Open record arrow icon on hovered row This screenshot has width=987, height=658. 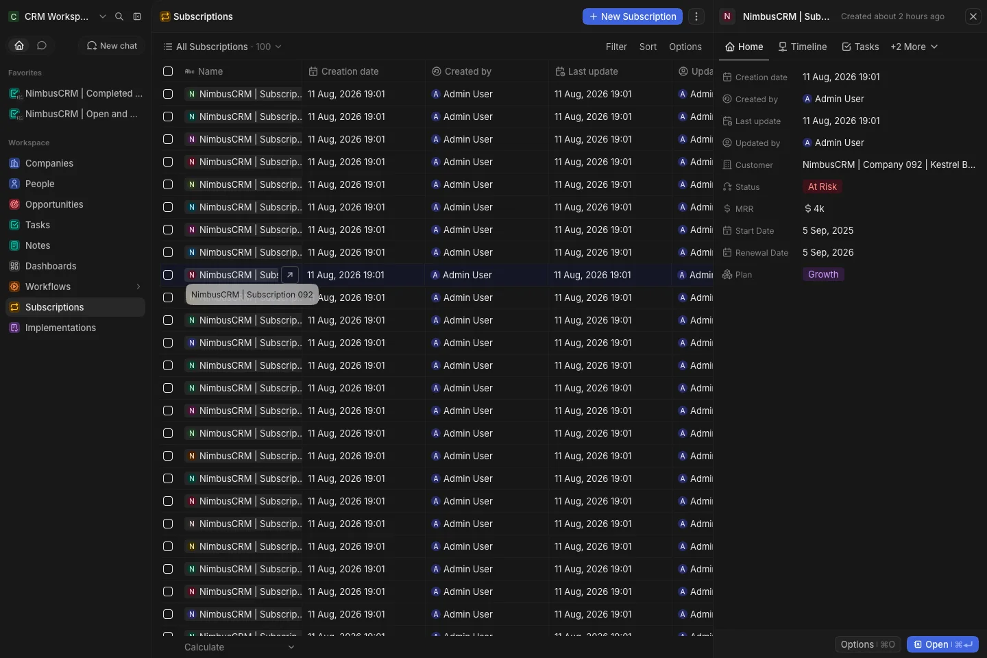[x=290, y=275]
